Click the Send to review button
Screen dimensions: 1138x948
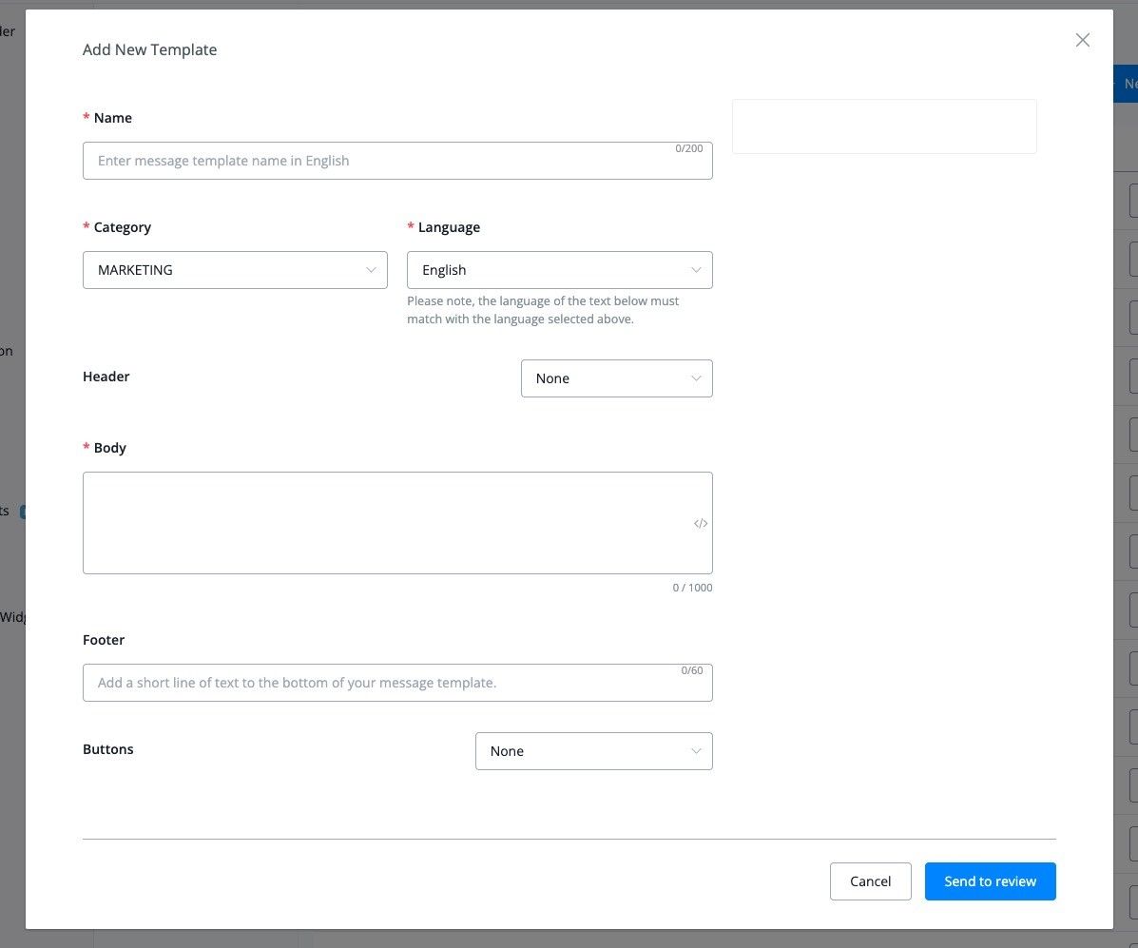pos(990,881)
